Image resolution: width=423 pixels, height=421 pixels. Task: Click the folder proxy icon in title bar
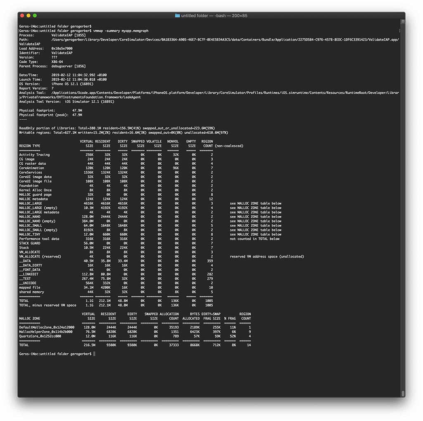pos(177,15)
